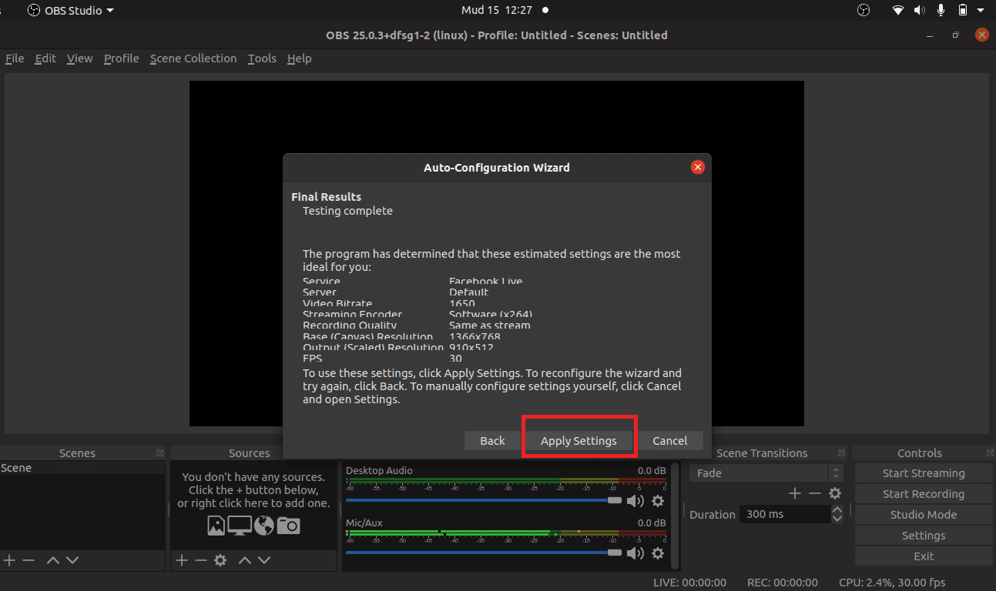Click Back in wizard
This screenshot has width=996, height=591.
pos(492,441)
